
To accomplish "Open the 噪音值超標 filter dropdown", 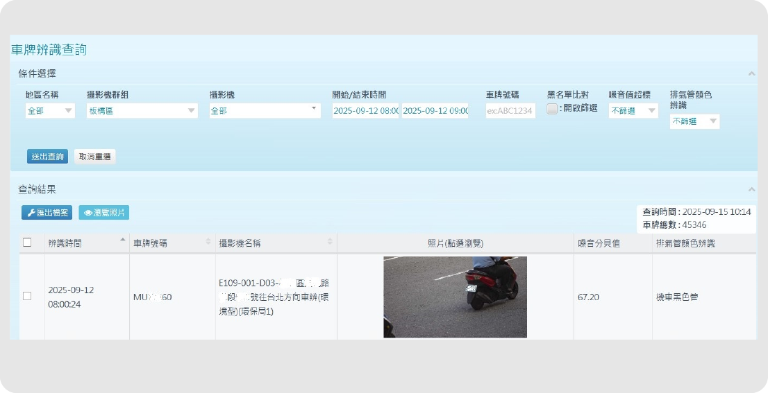I will [633, 111].
